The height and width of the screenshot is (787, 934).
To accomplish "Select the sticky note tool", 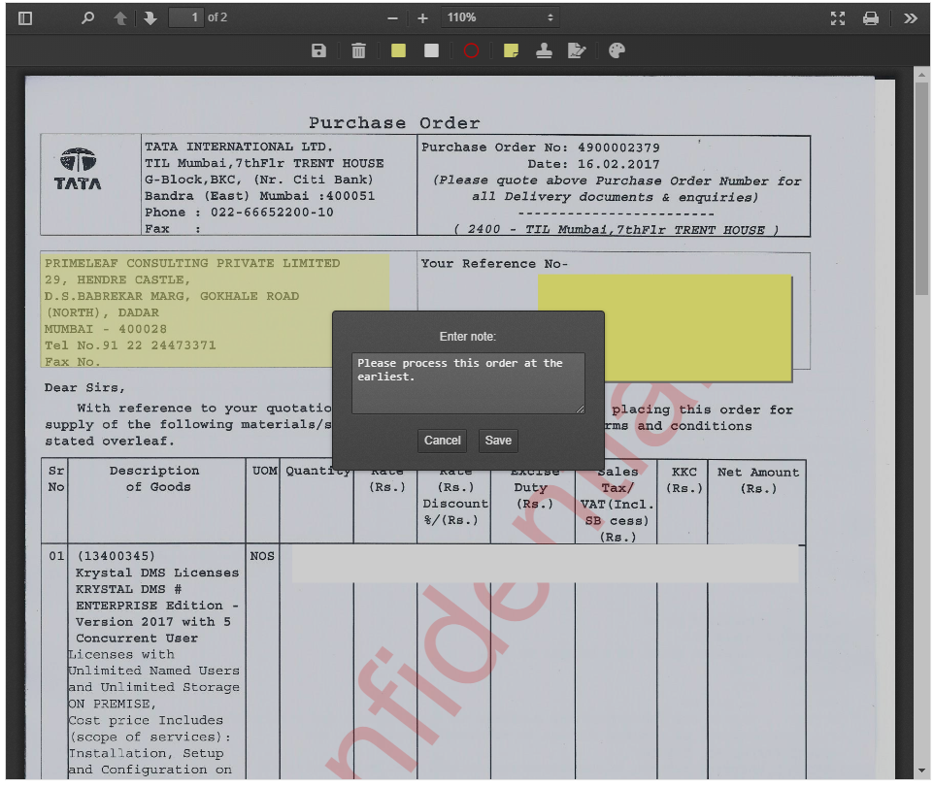I will pos(511,50).
